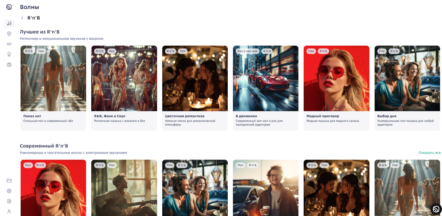Click the Лучшее из R'n'B heading
This screenshot has height=216, width=442.
coord(40,32)
